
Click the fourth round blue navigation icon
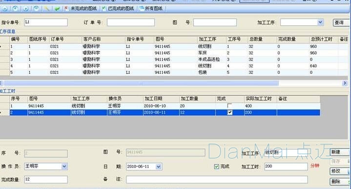(36, 9)
